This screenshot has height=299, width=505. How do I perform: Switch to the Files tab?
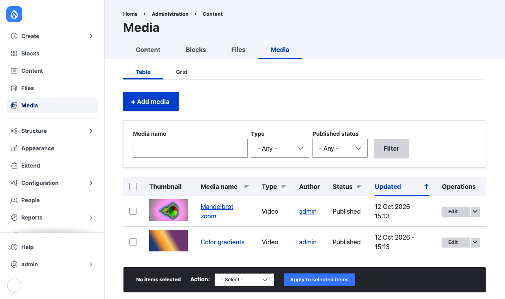click(x=238, y=50)
